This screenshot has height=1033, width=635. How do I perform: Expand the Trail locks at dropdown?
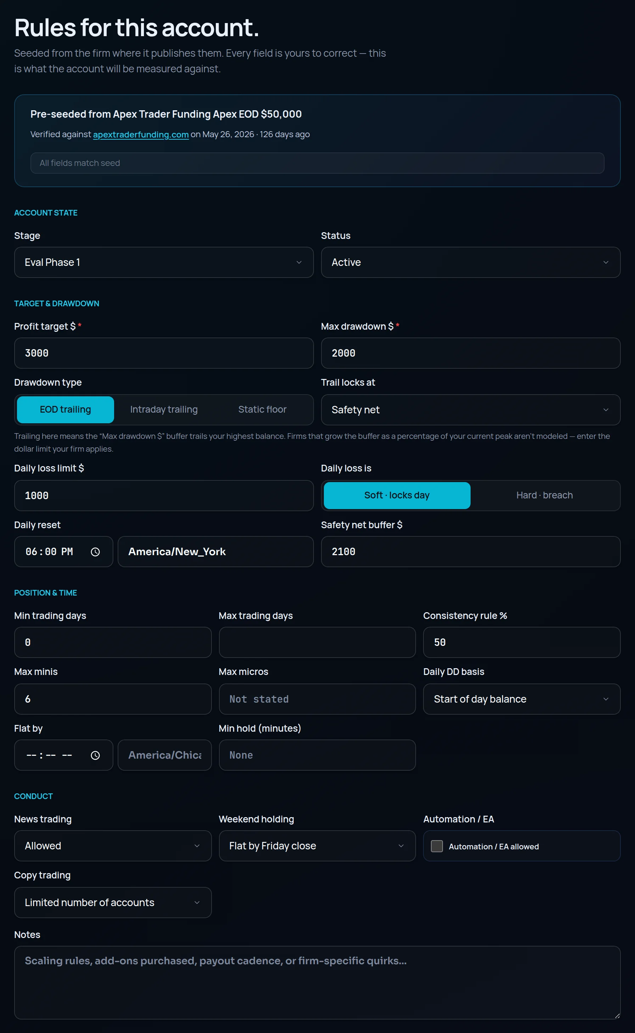tap(470, 409)
